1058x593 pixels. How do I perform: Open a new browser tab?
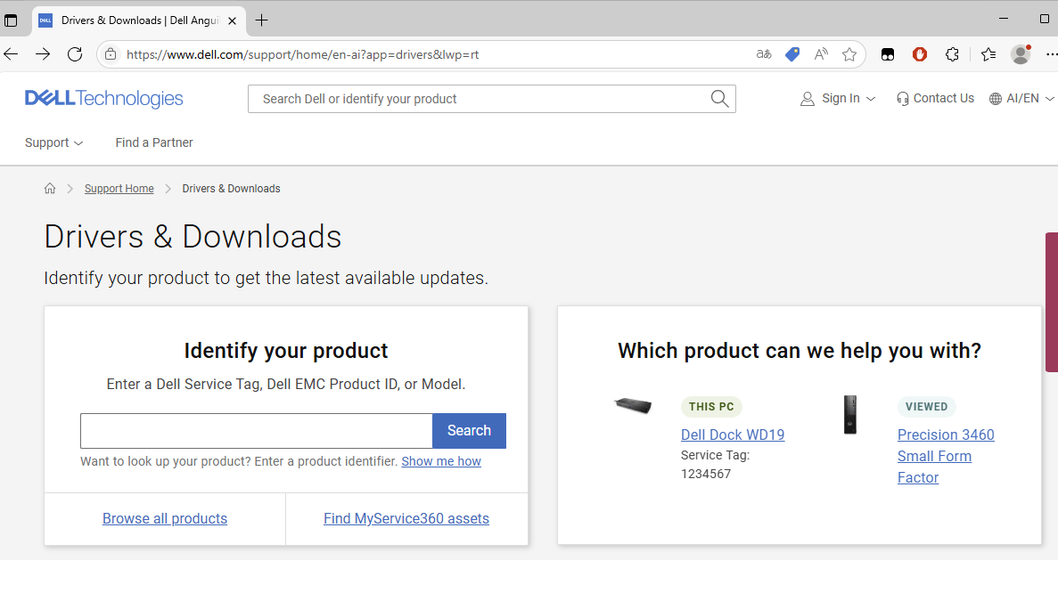[262, 20]
